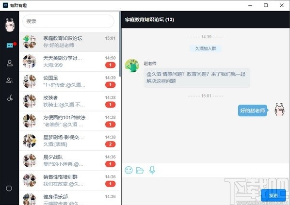
Task: Click the 好的赵老师 sent message bubble
Action: pos(253,110)
